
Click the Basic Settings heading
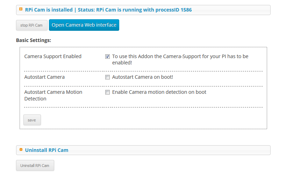tap(34, 40)
